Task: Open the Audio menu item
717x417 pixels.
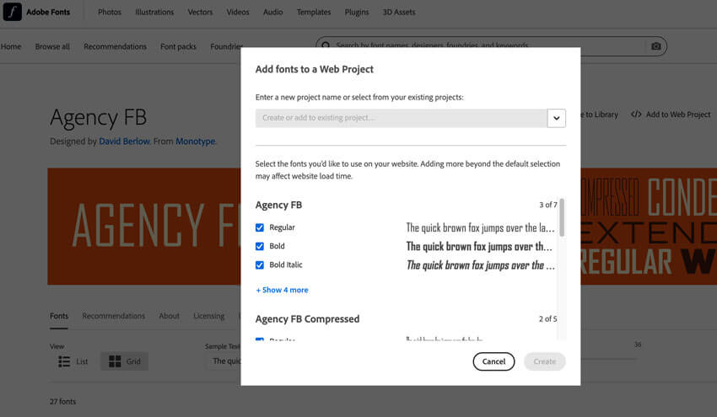Action: pyautogui.click(x=273, y=12)
